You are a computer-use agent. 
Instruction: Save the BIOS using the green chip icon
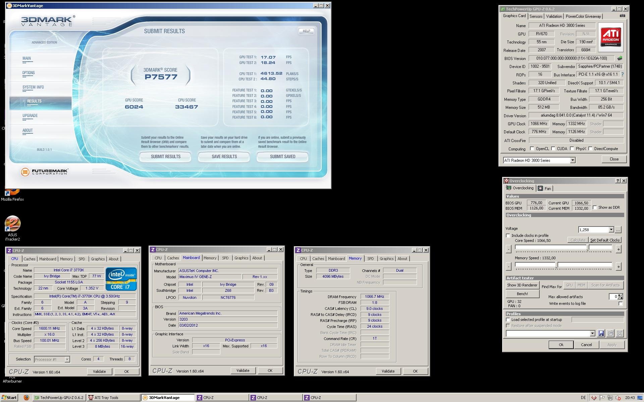[x=620, y=58]
